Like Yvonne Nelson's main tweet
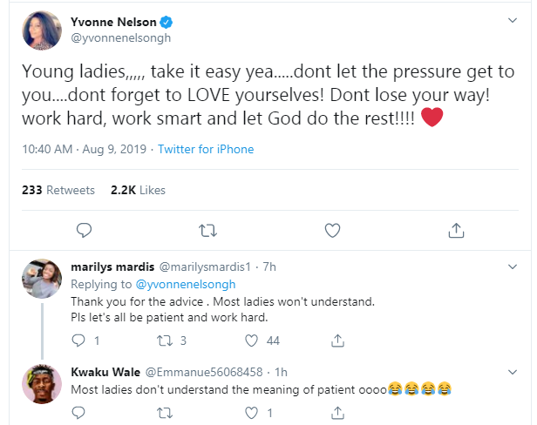Image resolution: width=537 pixels, height=425 pixels. tap(332, 230)
